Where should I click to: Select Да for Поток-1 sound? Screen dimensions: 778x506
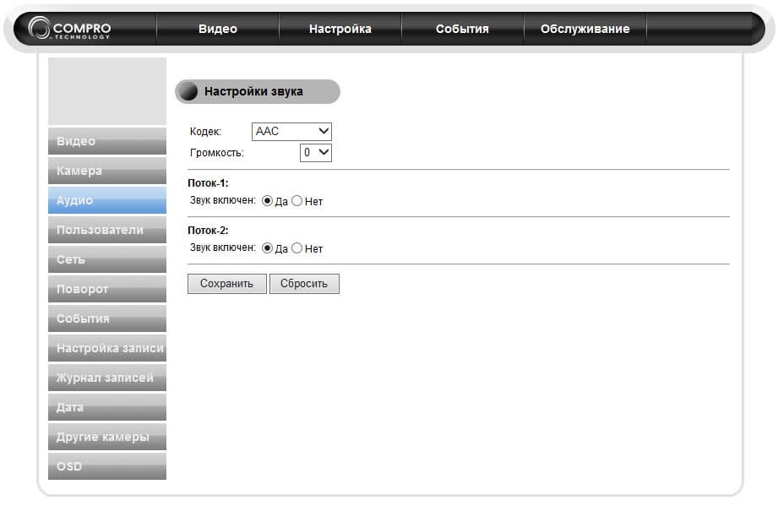point(267,201)
